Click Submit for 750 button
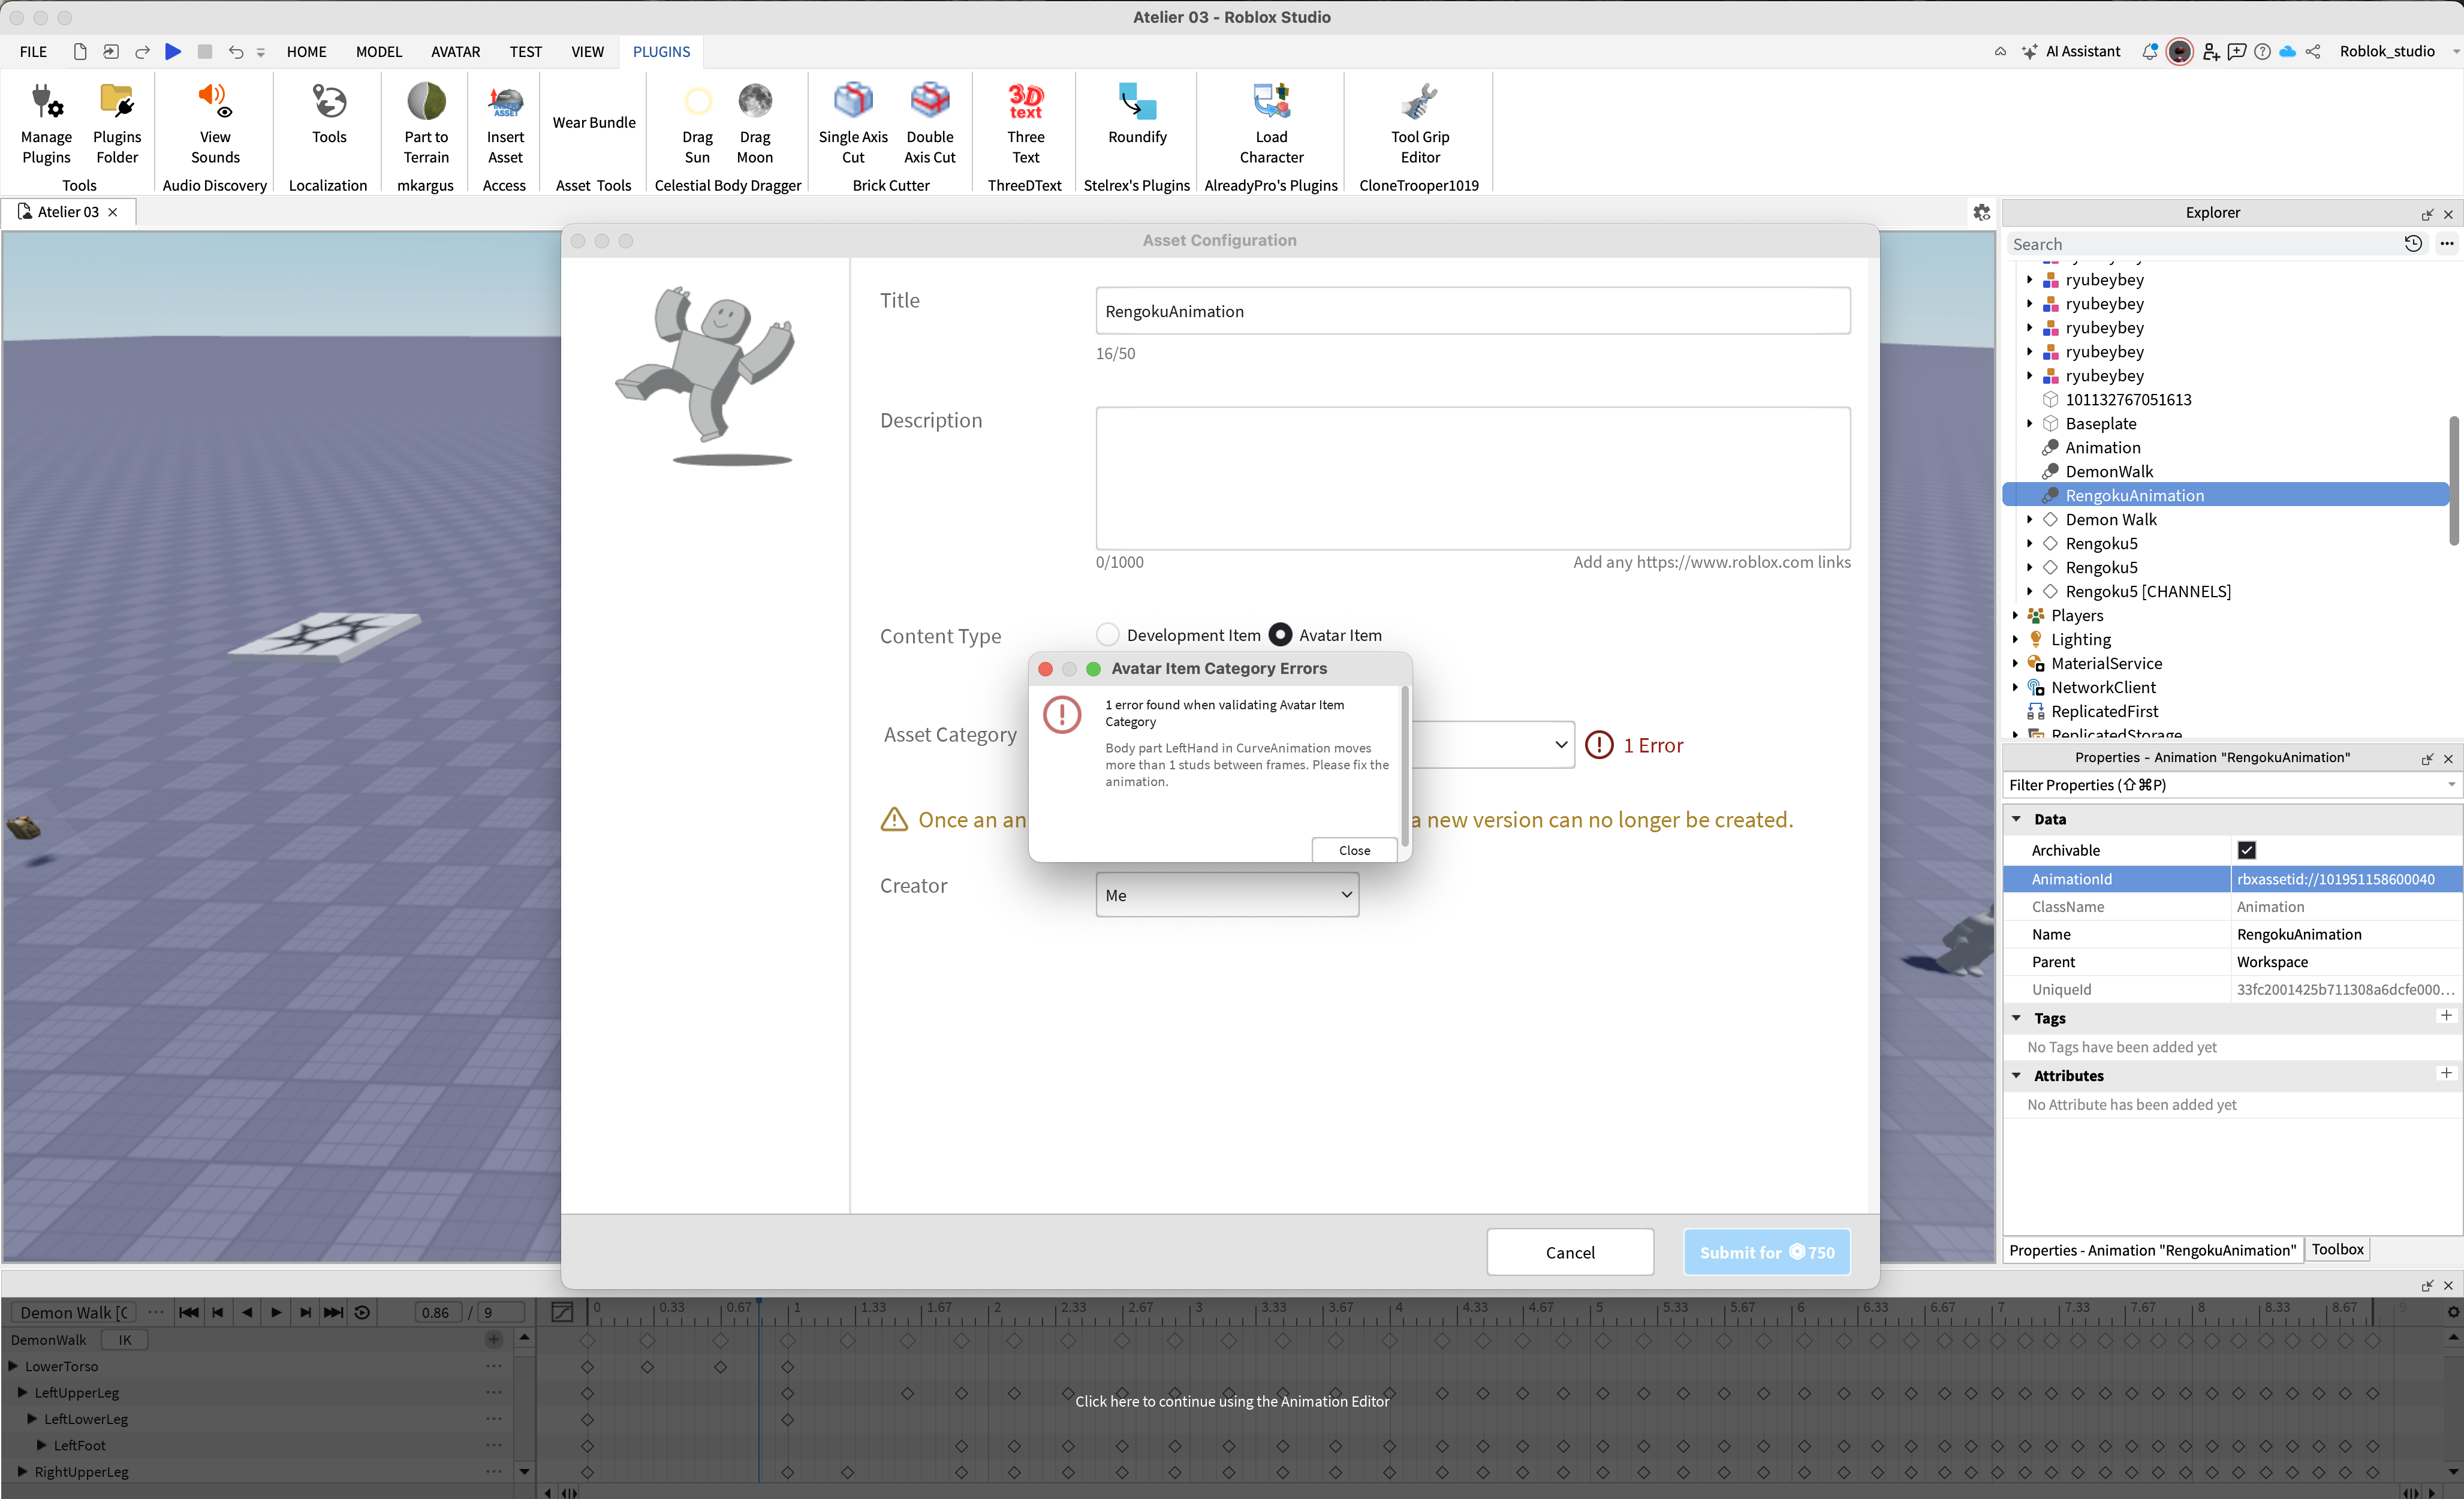The height and width of the screenshot is (1499, 2464). [1767, 1252]
